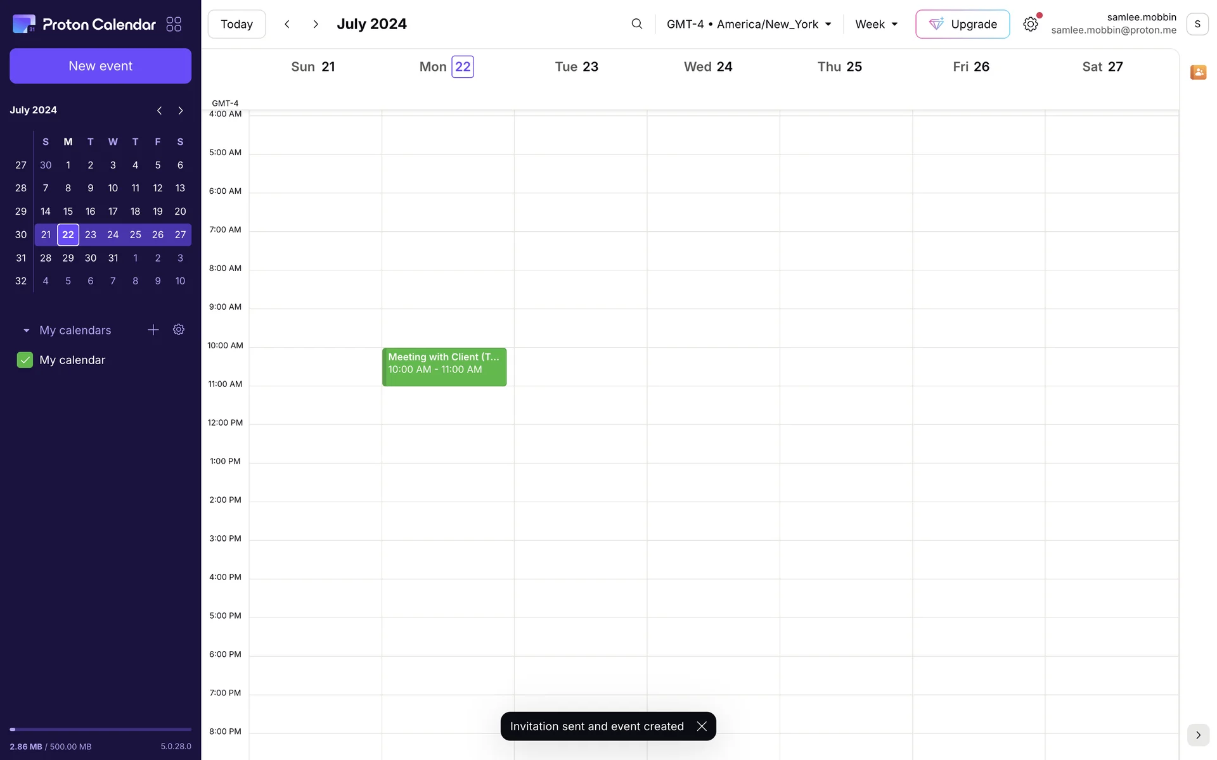Open settings gear in top bar
This screenshot has width=1217, height=760.
pos(1030,24)
